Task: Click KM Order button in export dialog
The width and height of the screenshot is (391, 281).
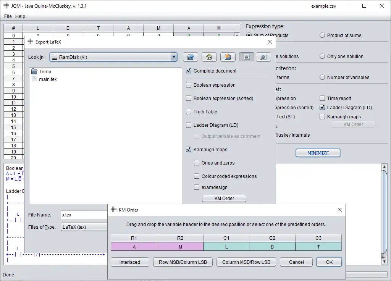Action: point(224,198)
